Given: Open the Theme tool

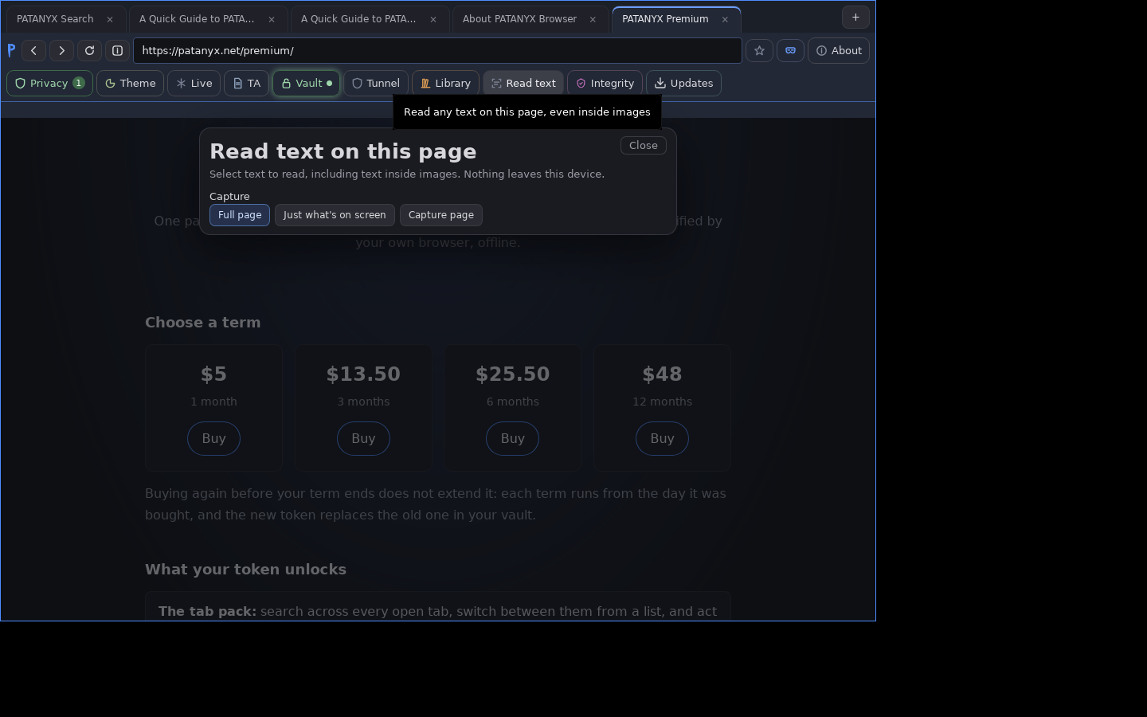Looking at the screenshot, I should (131, 83).
